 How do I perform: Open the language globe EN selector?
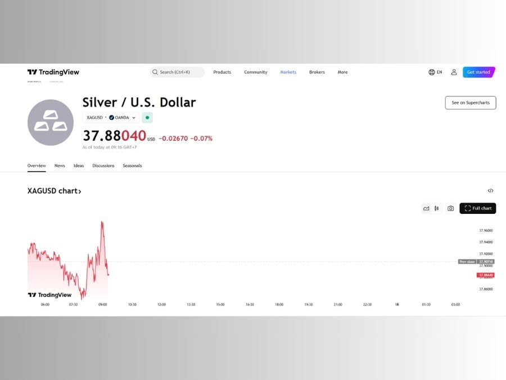[x=435, y=72]
